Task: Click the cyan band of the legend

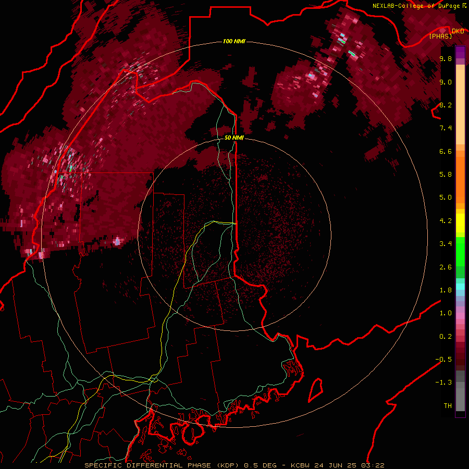Action: 460,287
